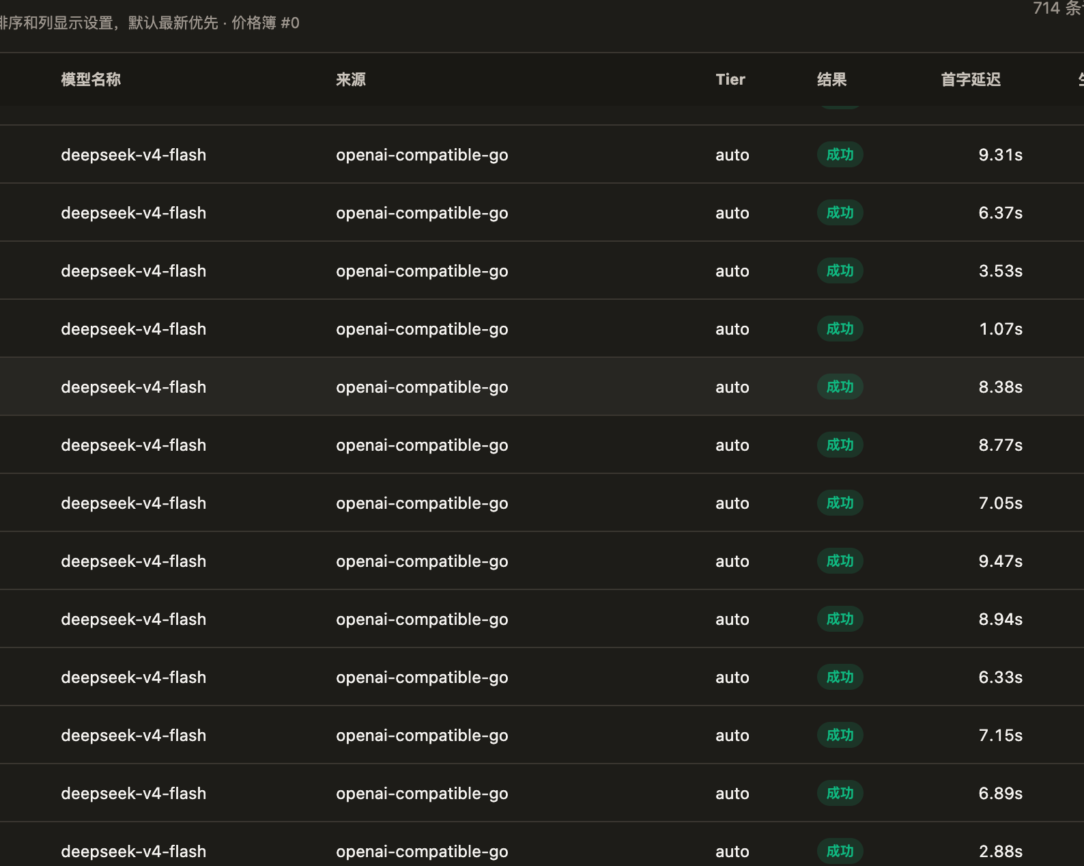Click the 成功 badge in the 2.88s row
1084x866 pixels.
(840, 852)
